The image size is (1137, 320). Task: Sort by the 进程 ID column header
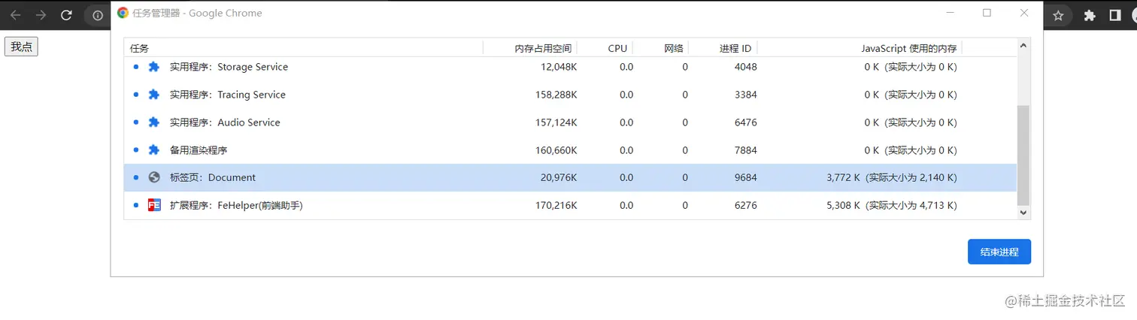coord(735,48)
